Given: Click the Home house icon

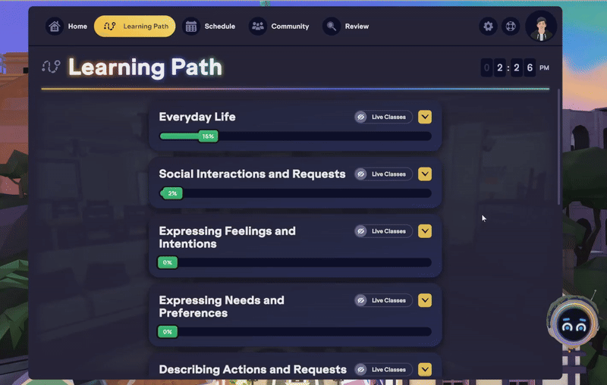Looking at the screenshot, I should pyautogui.click(x=54, y=27).
